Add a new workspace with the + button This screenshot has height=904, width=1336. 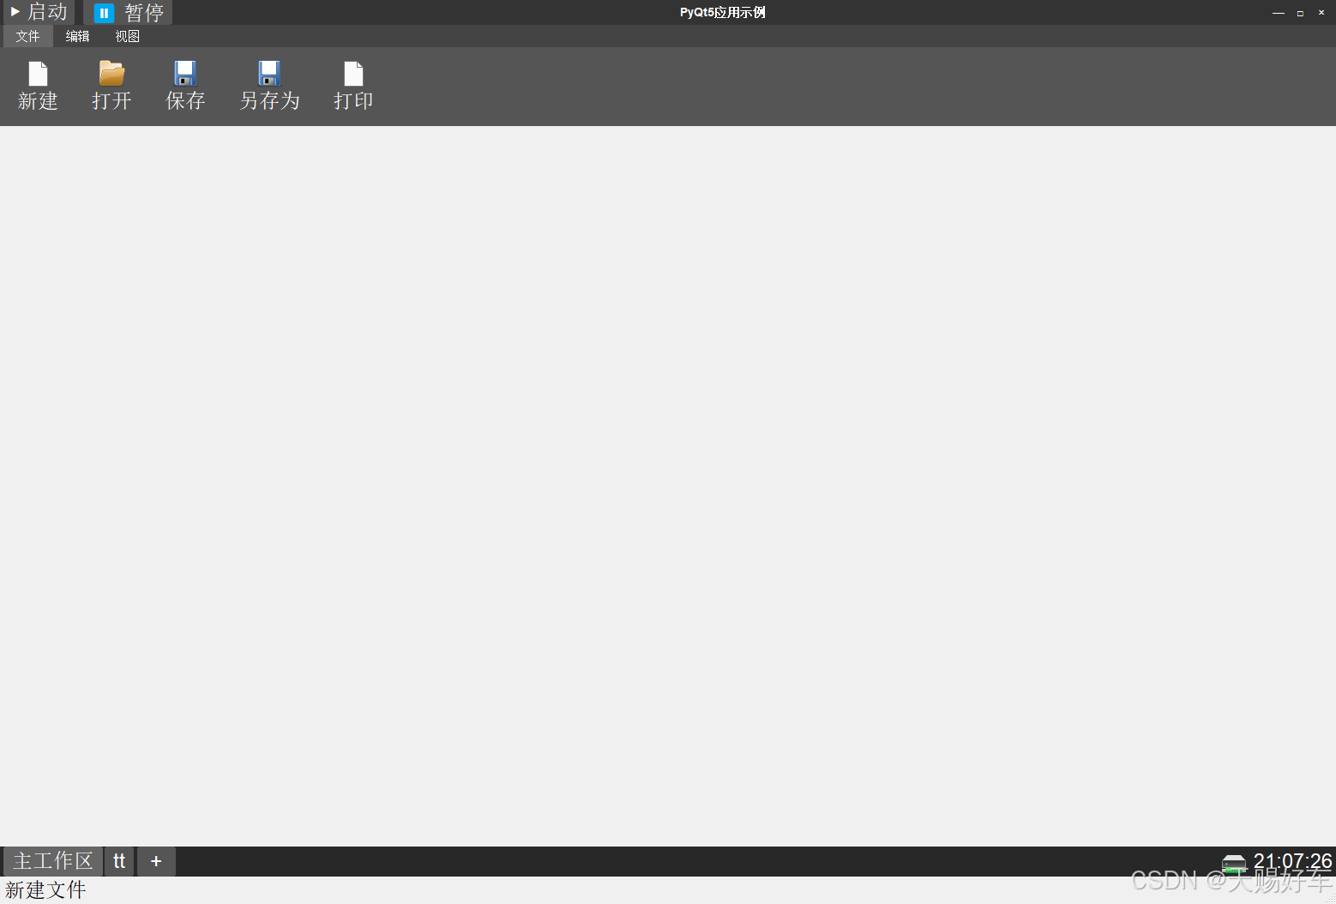click(x=156, y=861)
